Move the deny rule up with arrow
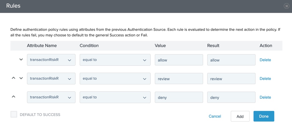This screenshot has width=292, height=123. coord(13,97)
